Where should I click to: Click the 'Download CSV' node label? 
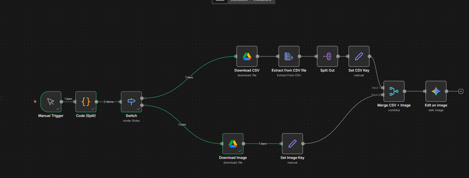click(247, 70)
